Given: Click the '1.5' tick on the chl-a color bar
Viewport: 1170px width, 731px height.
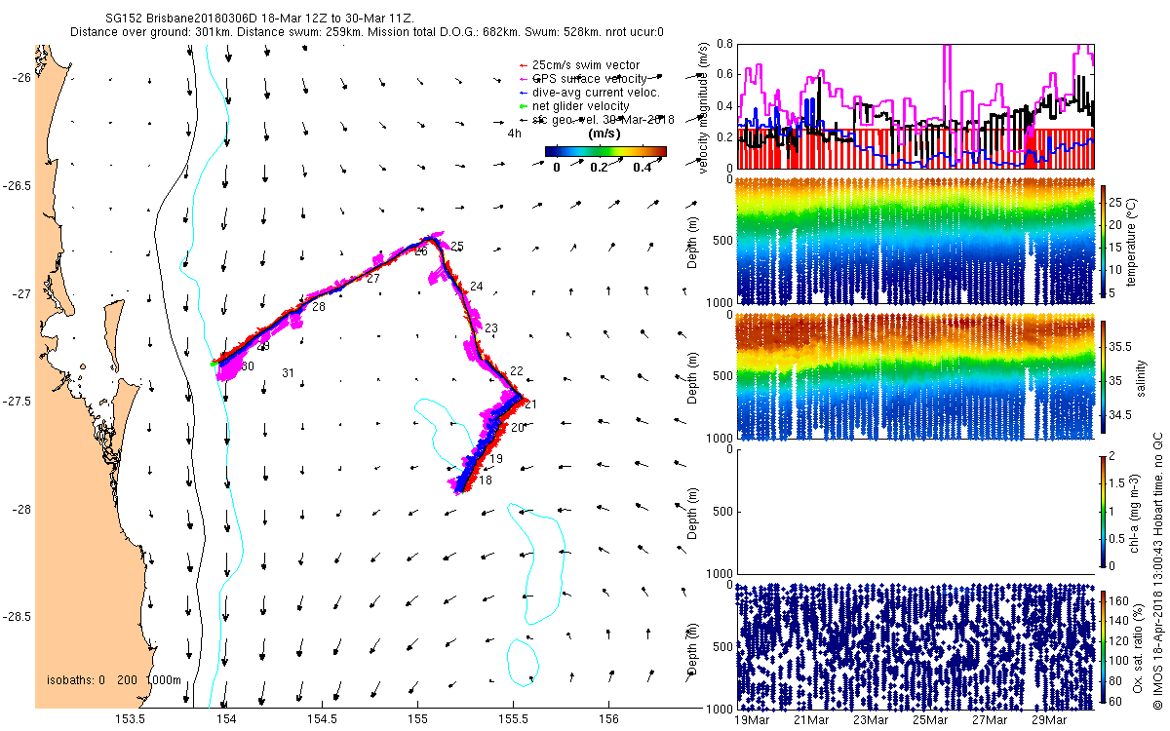Looking at the screenshot, I should tap(1117, 481).
